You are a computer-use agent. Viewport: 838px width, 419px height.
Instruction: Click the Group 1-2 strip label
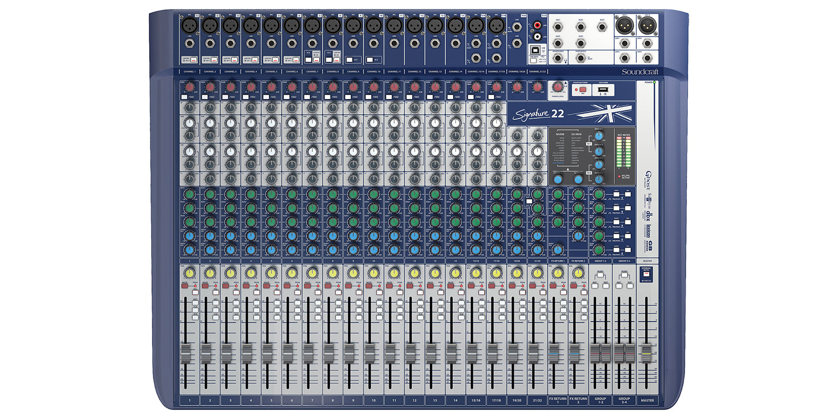600,400
